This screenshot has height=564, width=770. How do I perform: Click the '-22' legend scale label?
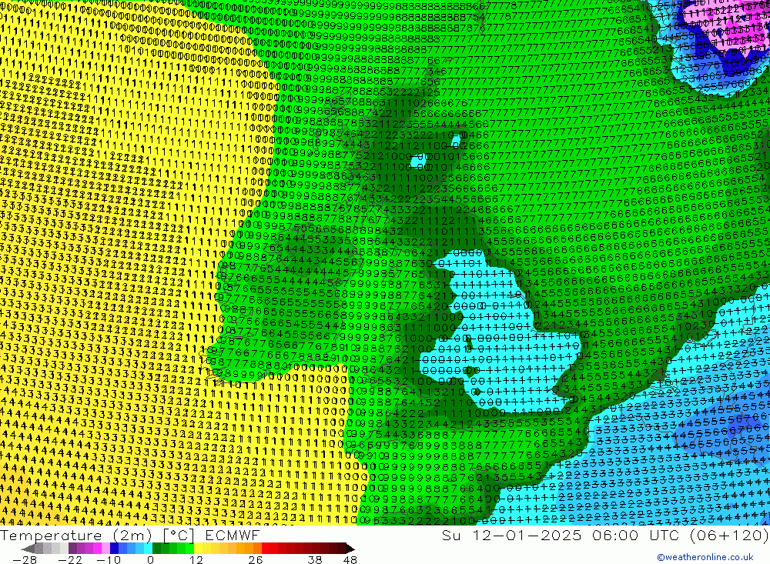[70, 560]
